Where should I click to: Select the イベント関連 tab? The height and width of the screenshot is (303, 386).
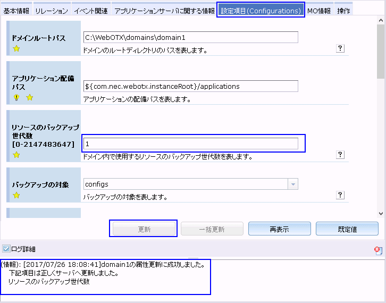pyautogui.click(x=90, y=11)
